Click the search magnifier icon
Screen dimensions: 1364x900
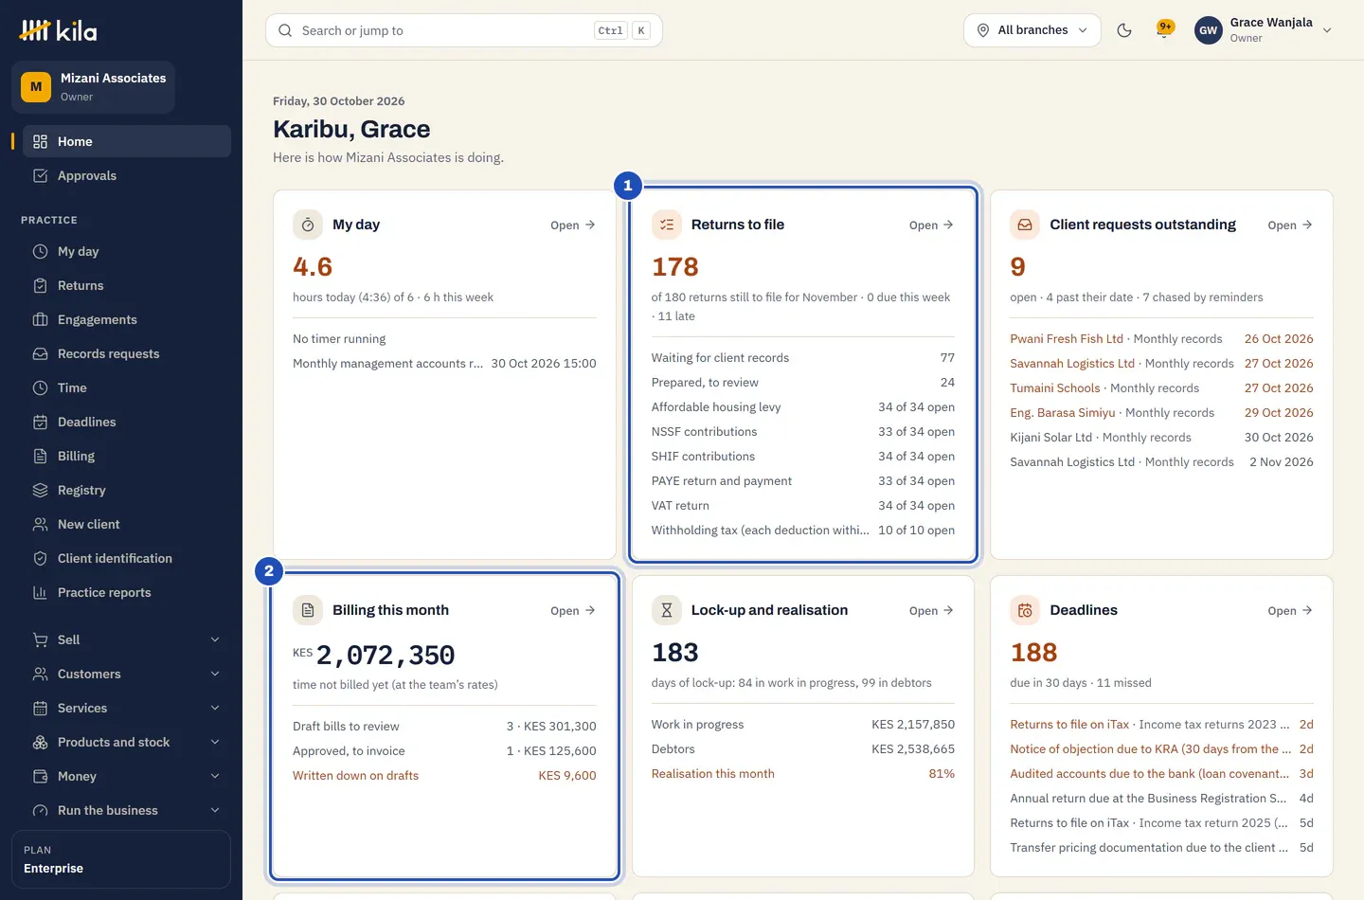(x=285, y=30)
